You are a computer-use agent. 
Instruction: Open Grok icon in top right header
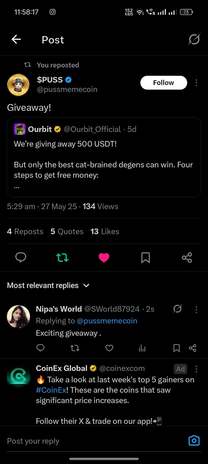[x=194, y=40]
